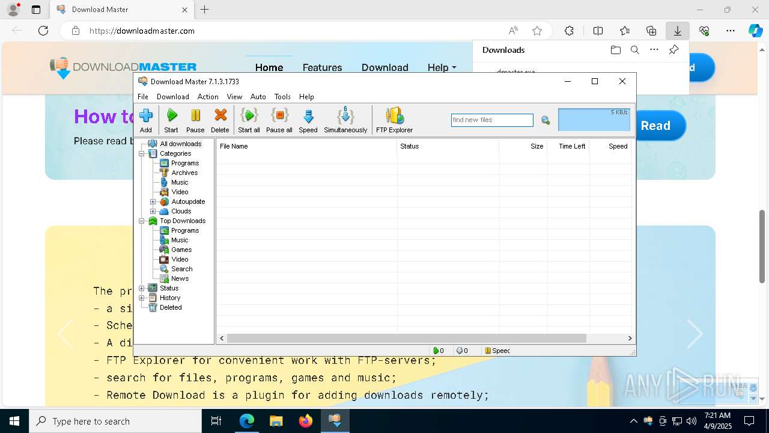Click the Download link on the website
769x433 pixels.
pos(384,67)
